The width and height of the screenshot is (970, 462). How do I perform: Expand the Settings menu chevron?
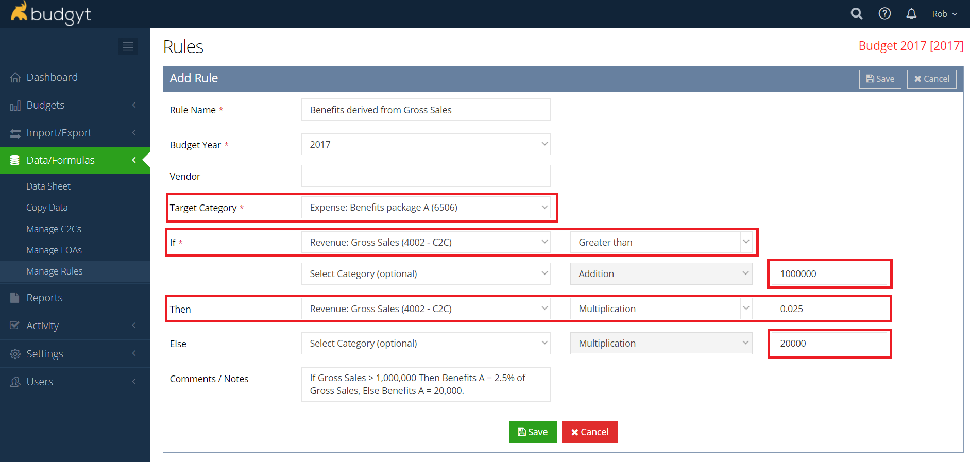click(x=134, y=353)
